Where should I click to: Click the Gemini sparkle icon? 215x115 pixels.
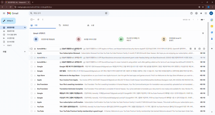201,13
